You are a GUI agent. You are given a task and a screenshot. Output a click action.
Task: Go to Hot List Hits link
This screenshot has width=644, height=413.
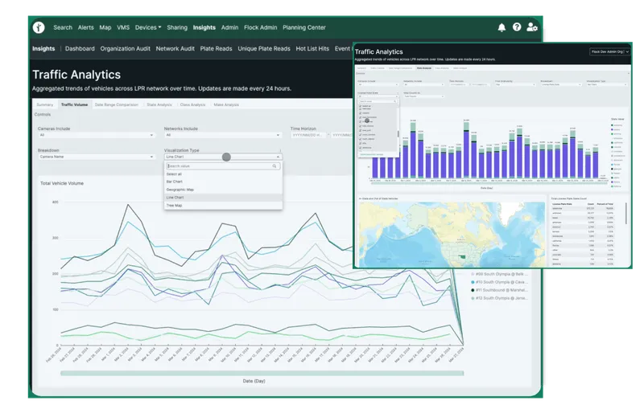(312, 48)
